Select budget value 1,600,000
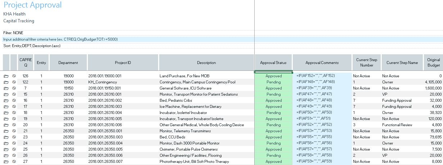This screenshot has width=443, height=165. click(x=433, y=88)
